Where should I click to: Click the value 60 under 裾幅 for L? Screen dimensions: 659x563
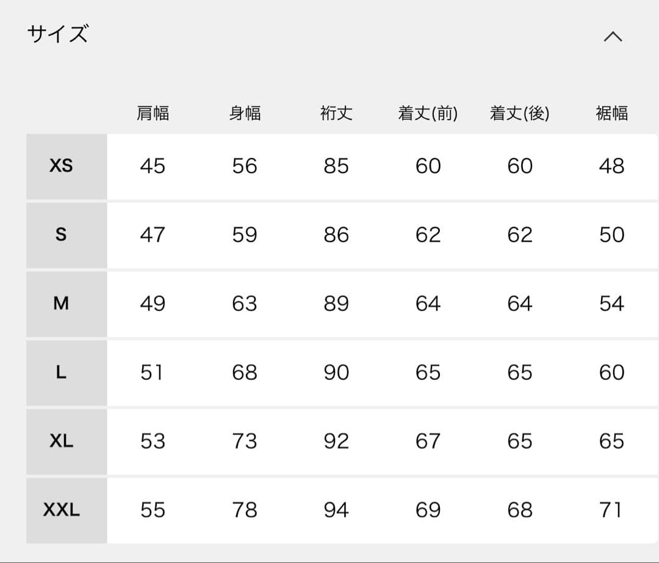click(611, 372)
